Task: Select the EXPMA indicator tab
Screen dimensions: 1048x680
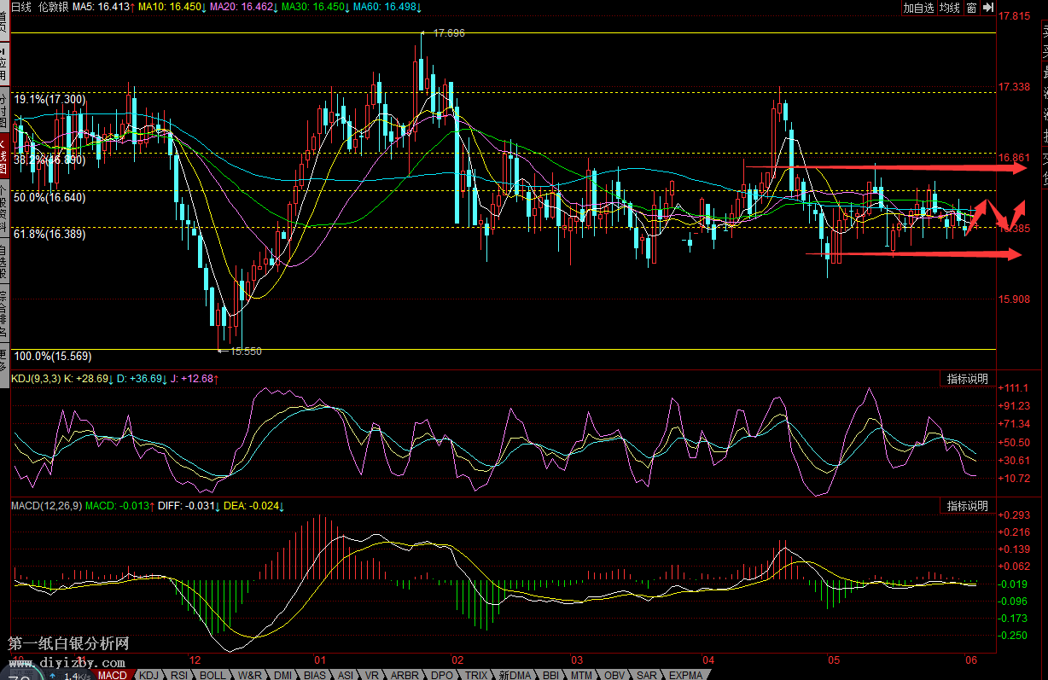Action: [x=685, y=675]
